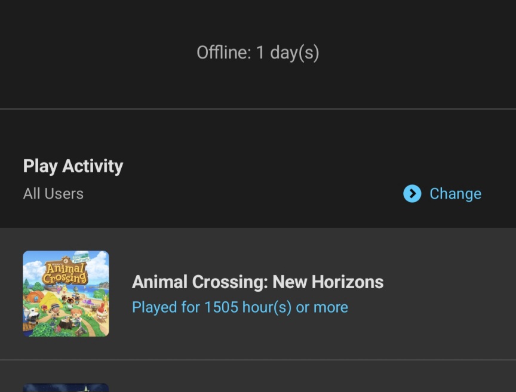516x392 pixels.
Task: Click the 'or more' end of playtime text
Action: tap(322, 307)
